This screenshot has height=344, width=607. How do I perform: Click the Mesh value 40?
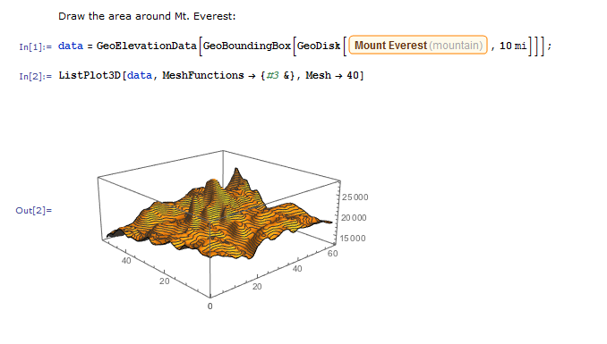353,75
